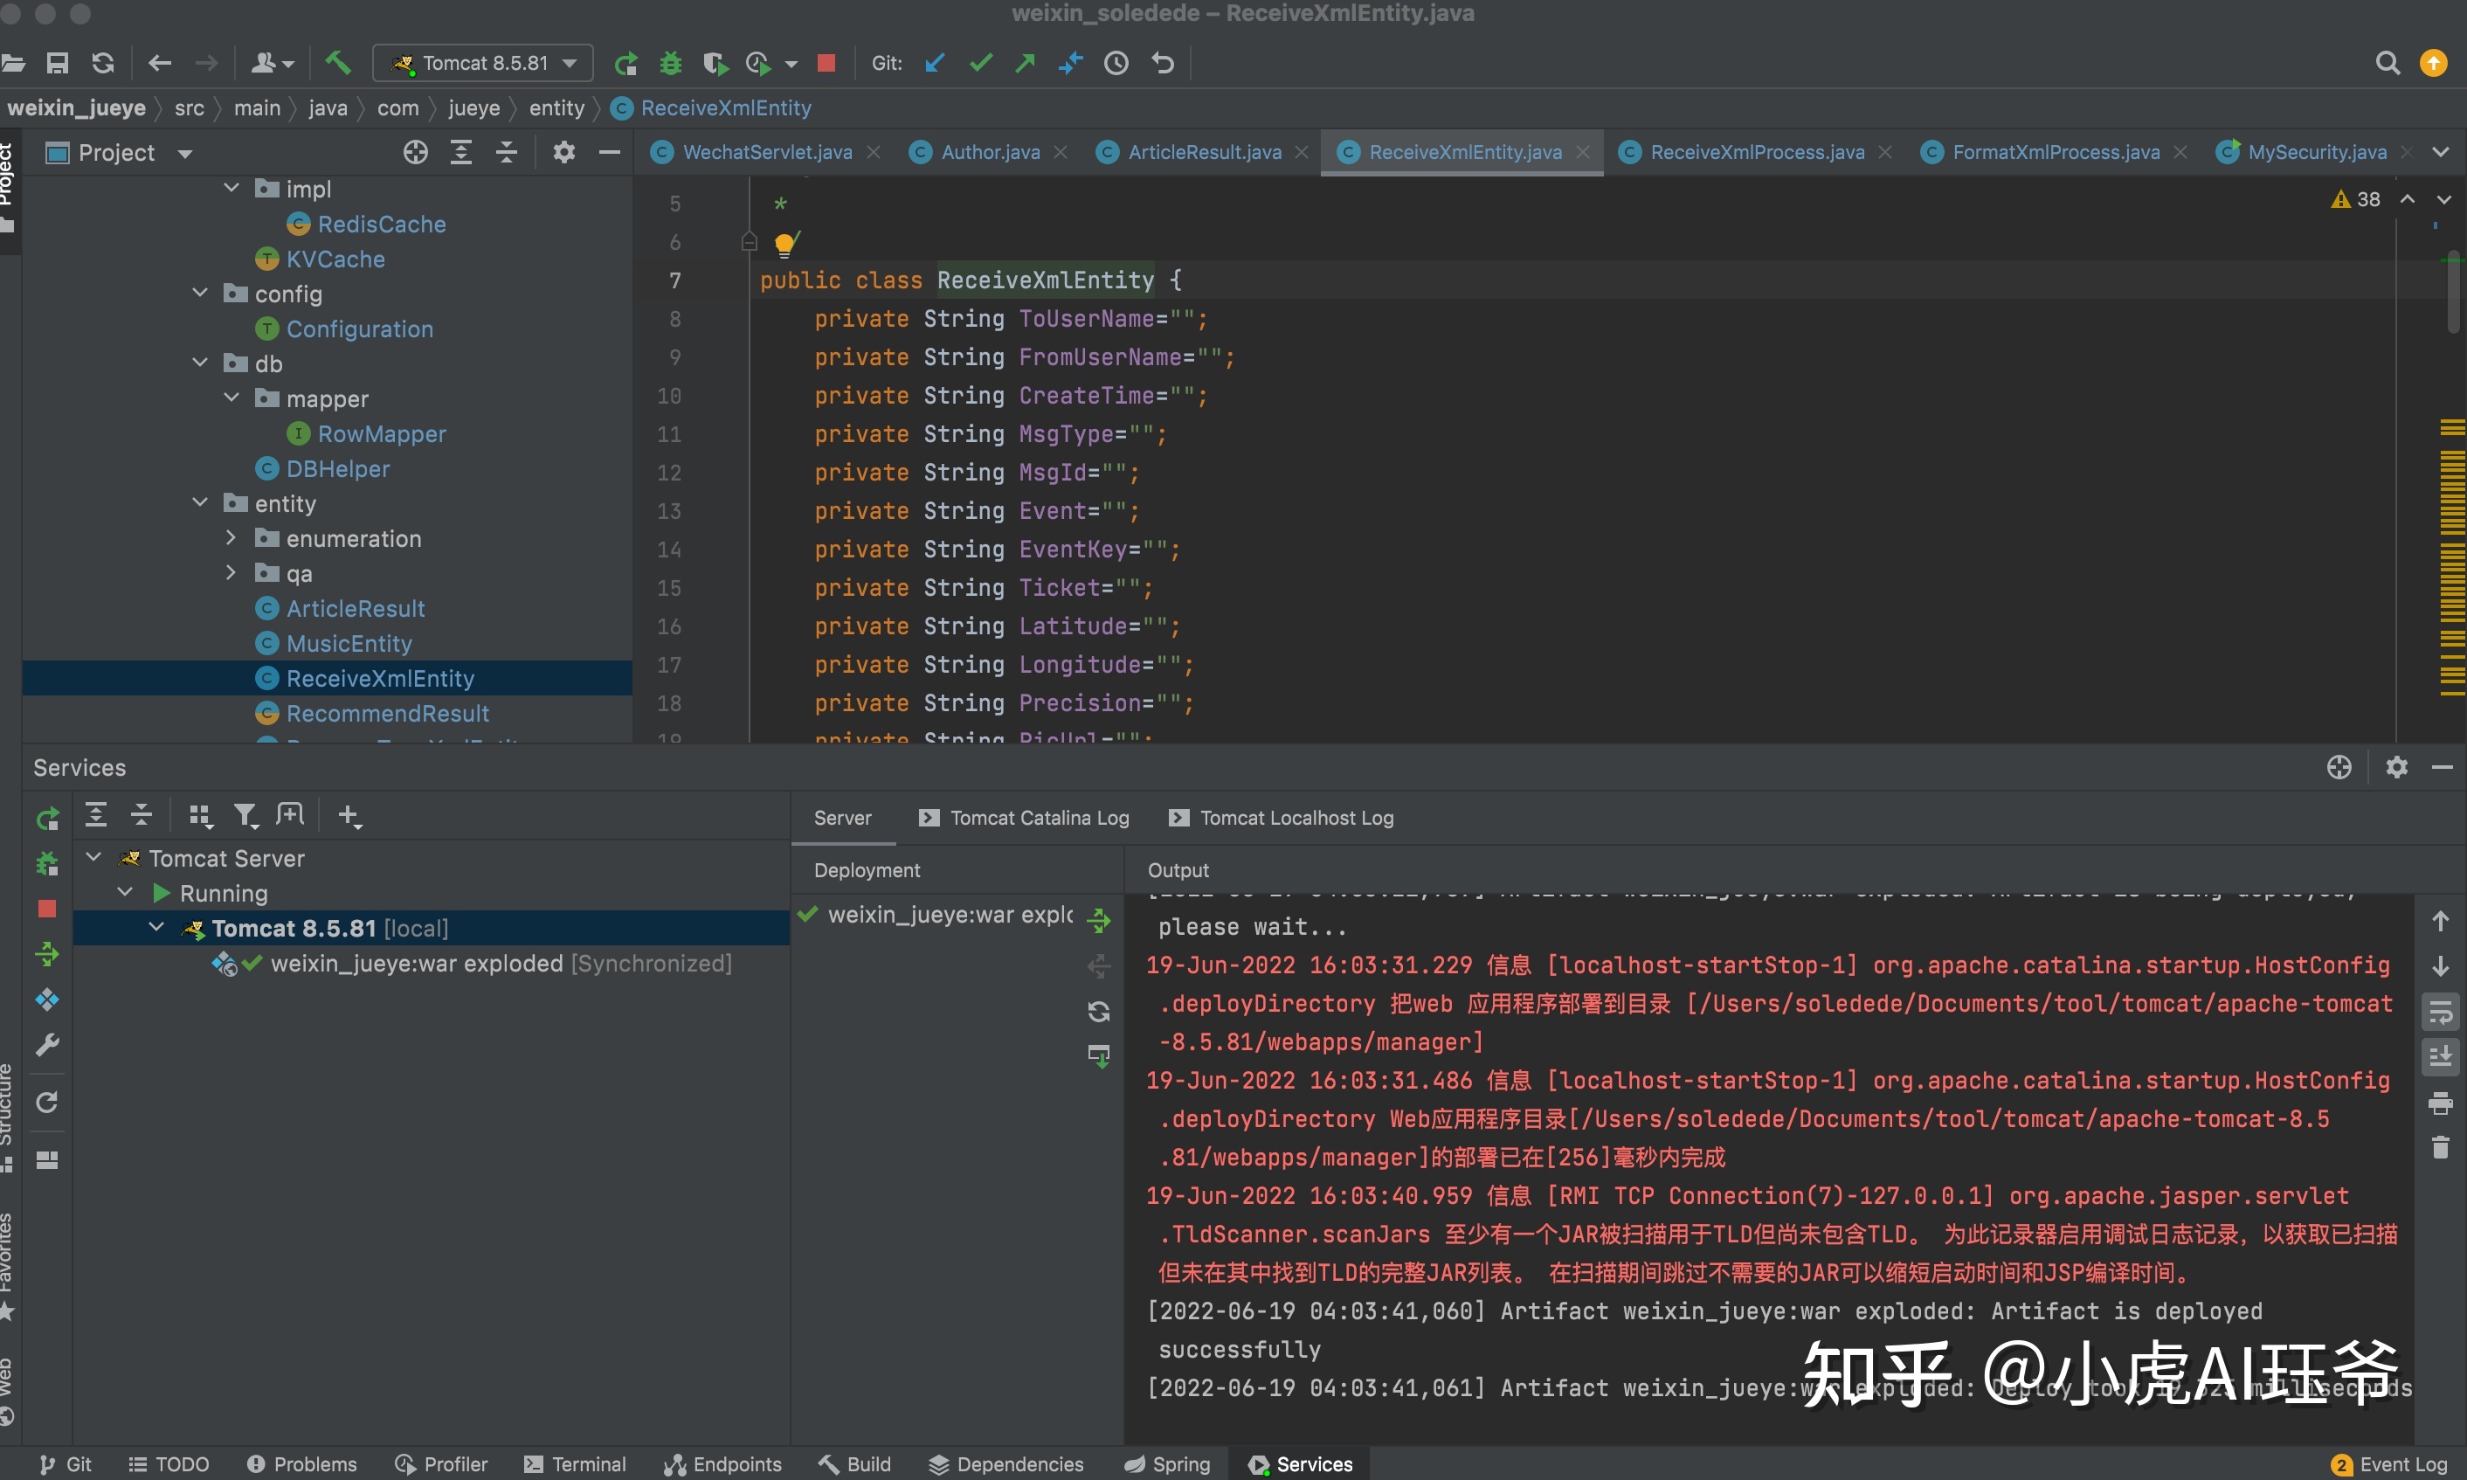Show Git history clock icon
The image size is (2467, 1480).
point(1116,63)
